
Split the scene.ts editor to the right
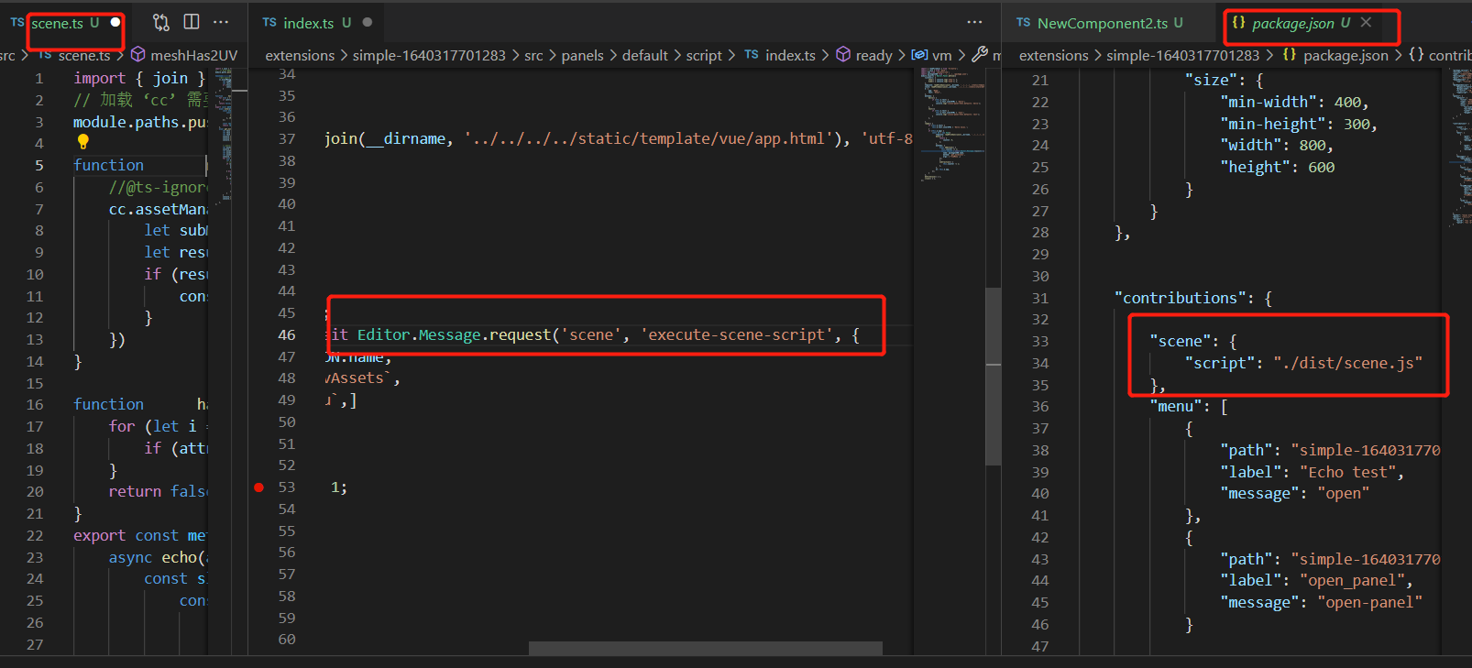tap(192, 22)
